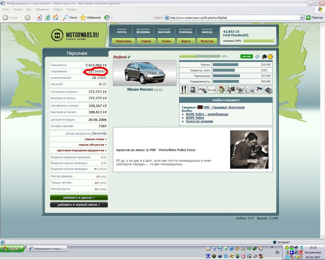Open Золотое сечение club link
The width and height of the screenshot is (325, 260).
pos(200,121)
